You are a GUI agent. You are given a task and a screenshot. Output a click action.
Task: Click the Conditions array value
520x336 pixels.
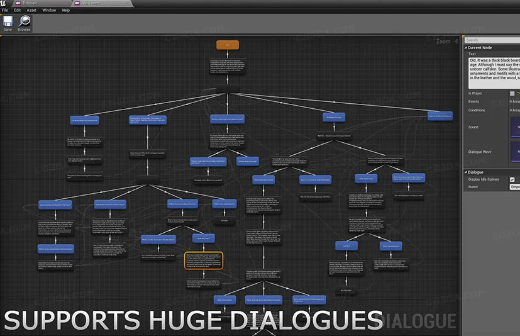(x=515, y=110)
